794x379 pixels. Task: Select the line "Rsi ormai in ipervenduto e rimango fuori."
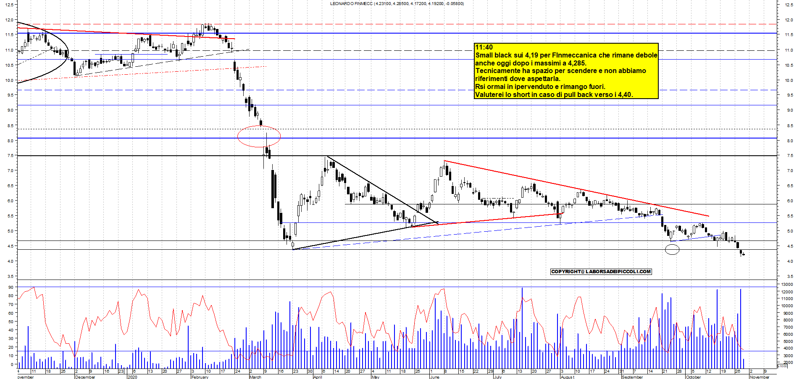(x=540, y=86)
